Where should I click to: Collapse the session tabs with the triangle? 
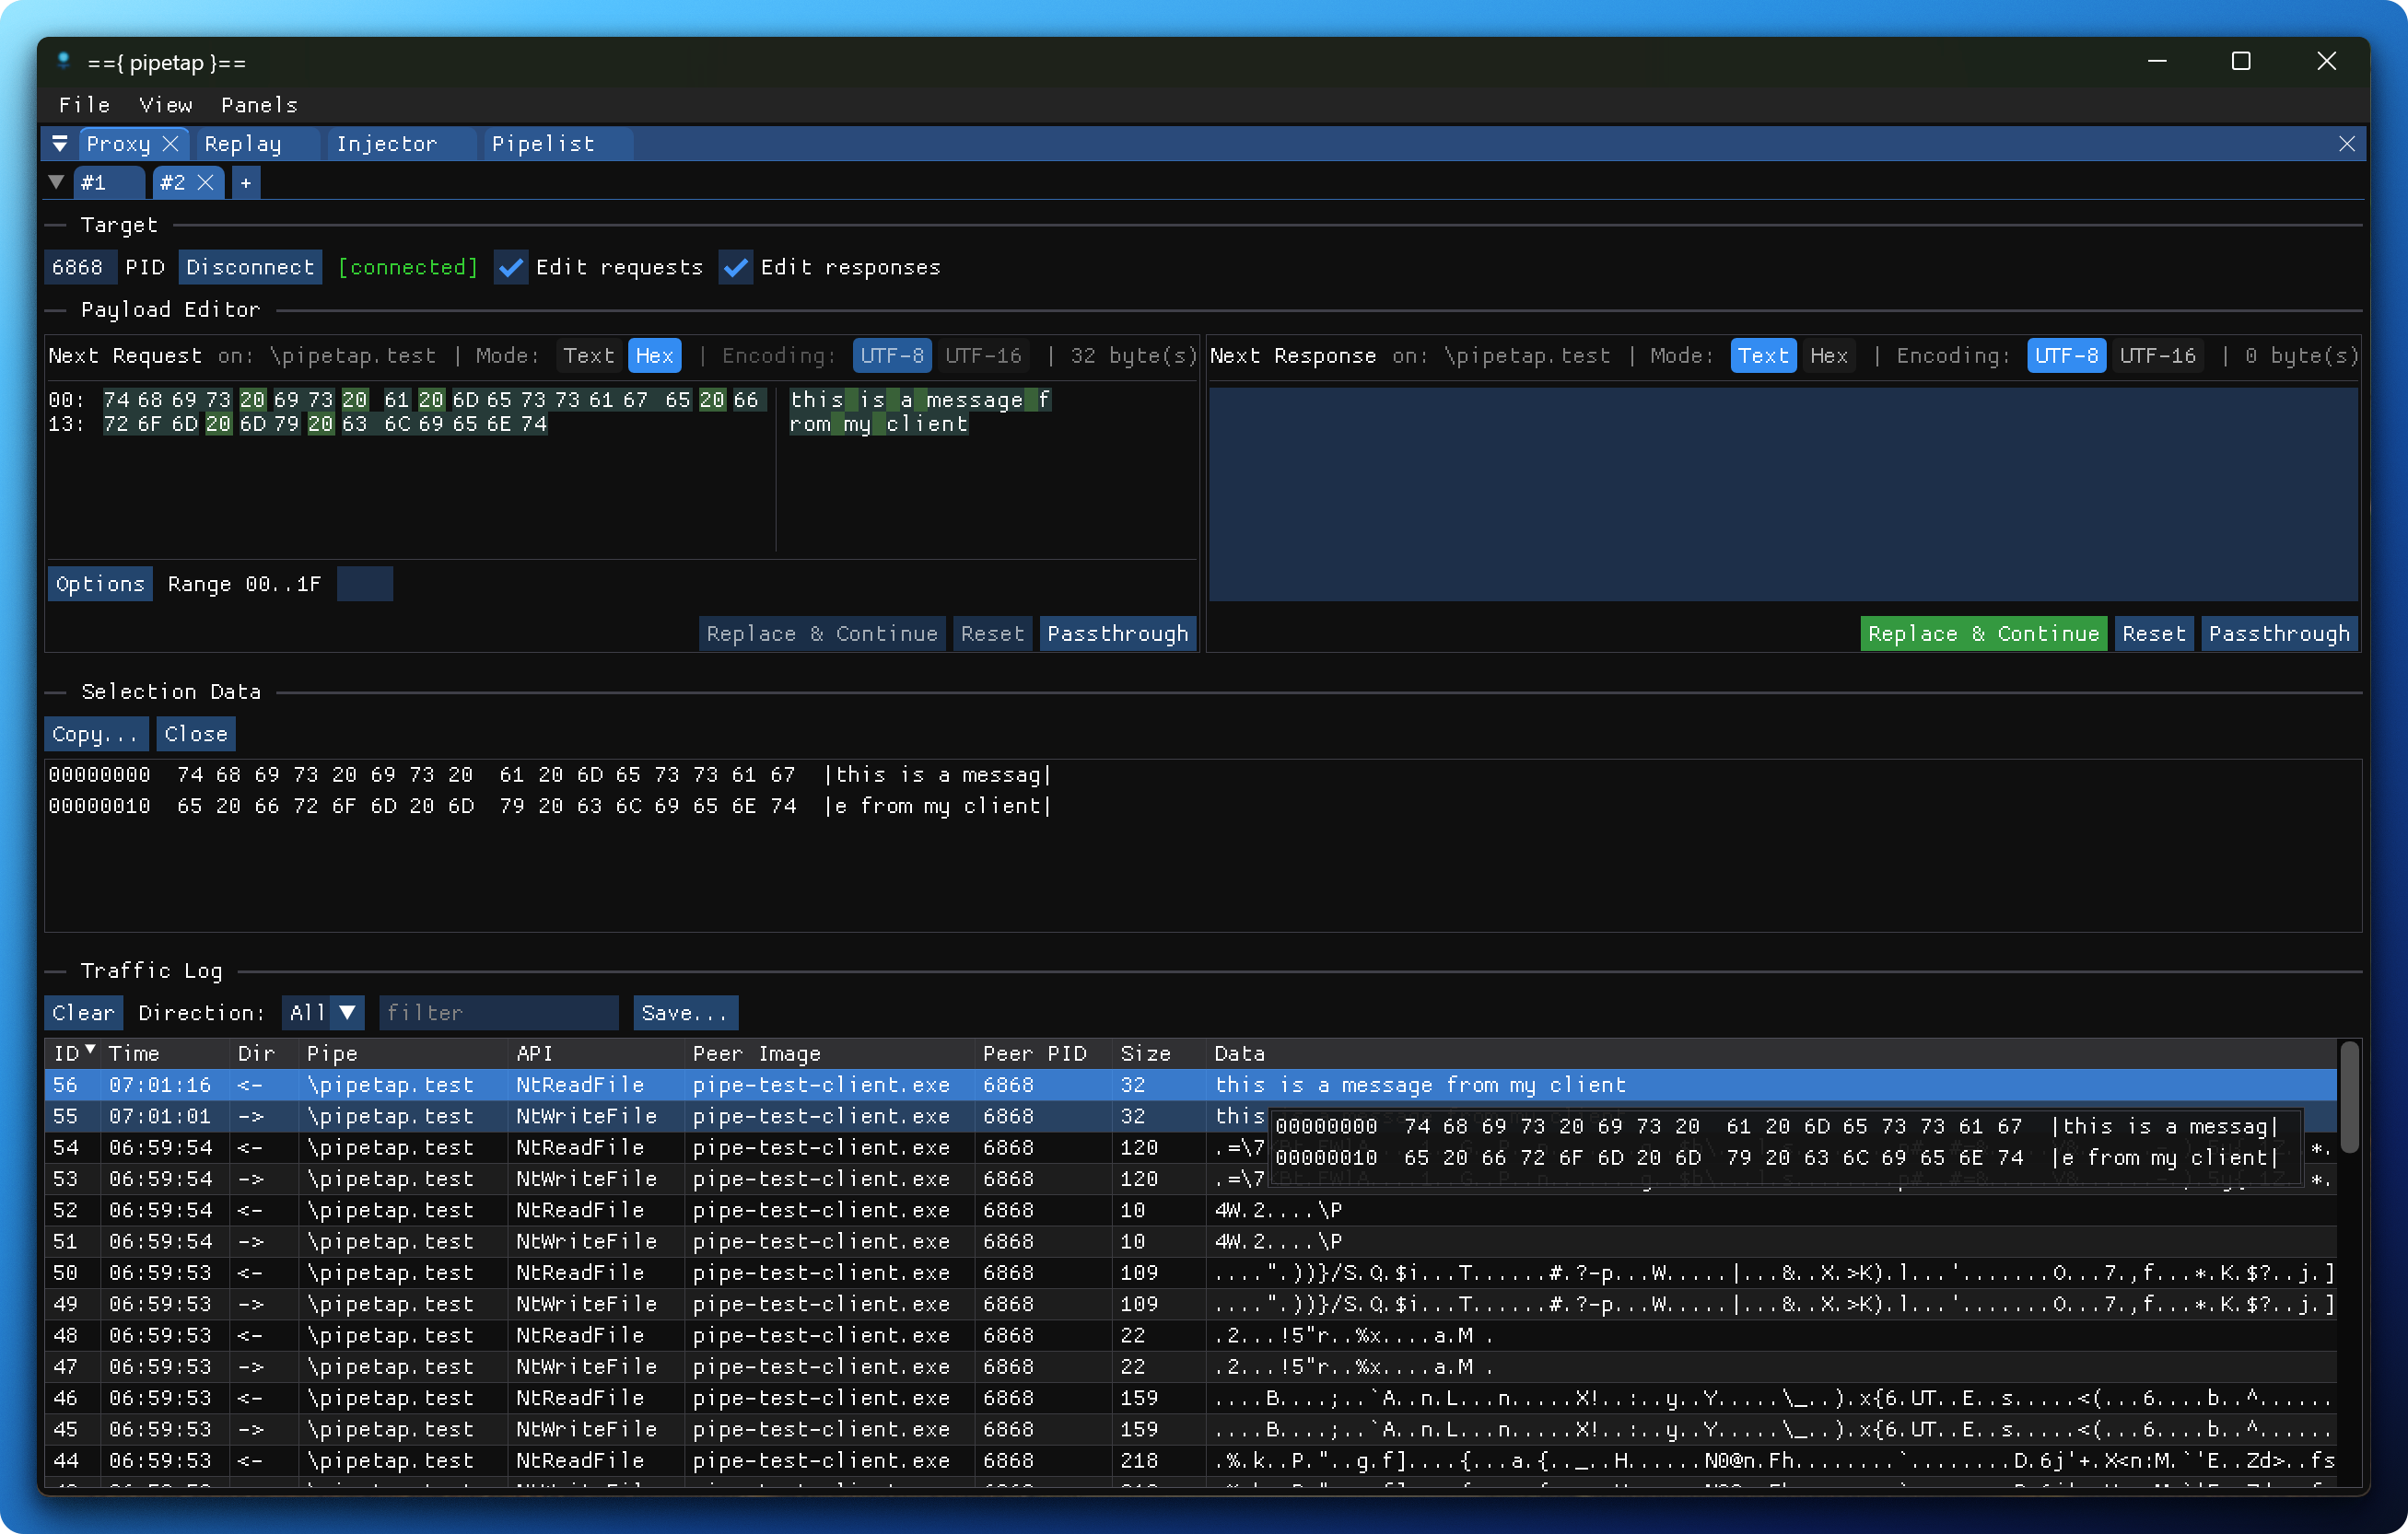click(x=56, y=182)
